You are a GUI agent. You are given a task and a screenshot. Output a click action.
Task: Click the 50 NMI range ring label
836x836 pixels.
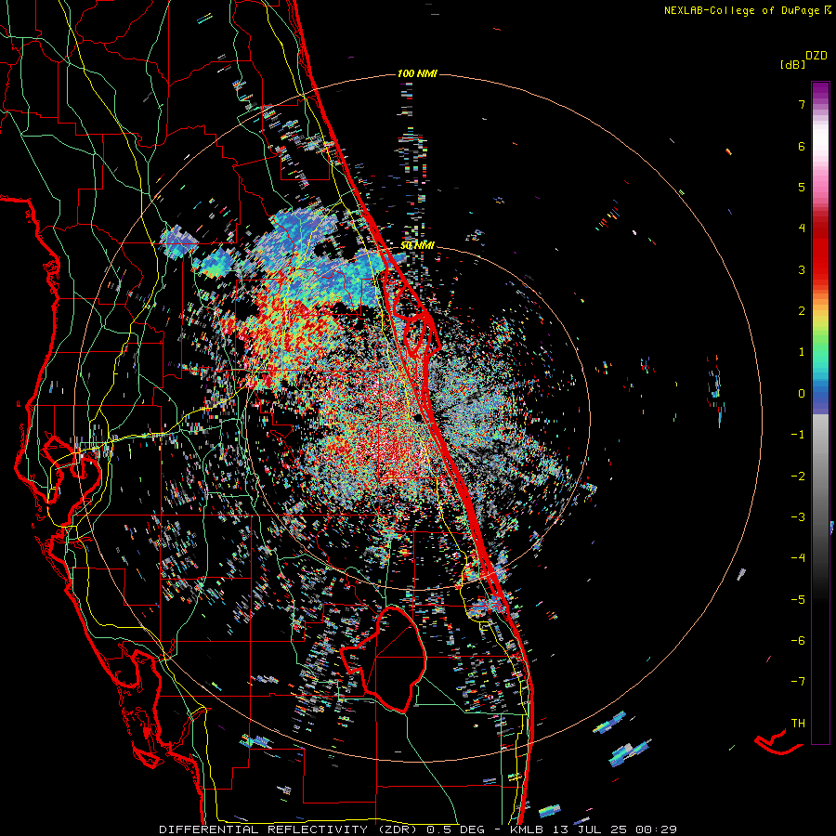(x=417, y=245)
